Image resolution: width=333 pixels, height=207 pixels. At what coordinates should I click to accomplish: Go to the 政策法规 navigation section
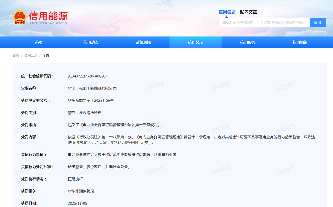coord(143,43)
